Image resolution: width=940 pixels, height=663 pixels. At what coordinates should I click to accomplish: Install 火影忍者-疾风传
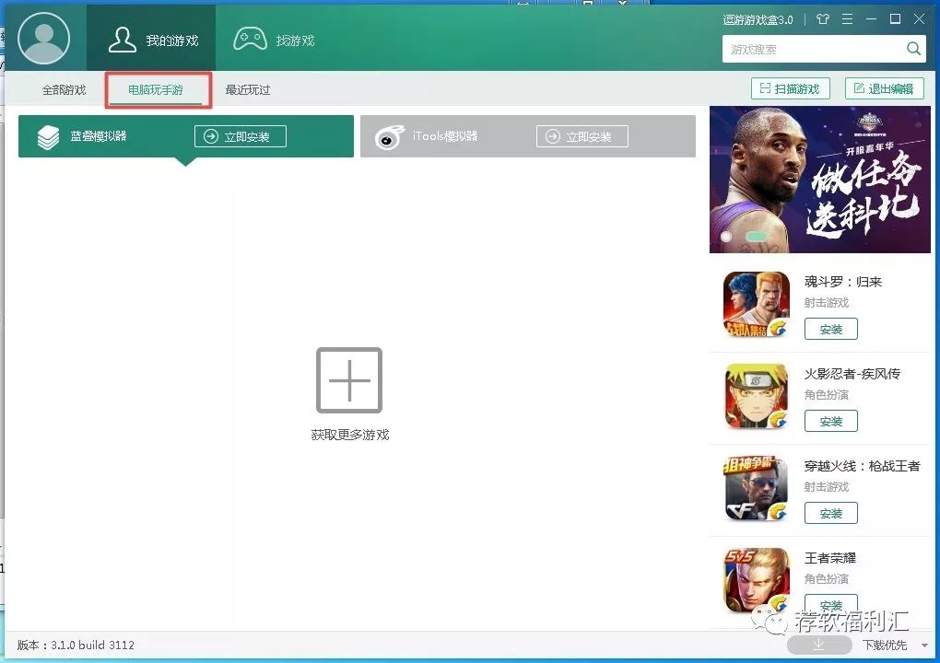(x=831, y=421)
